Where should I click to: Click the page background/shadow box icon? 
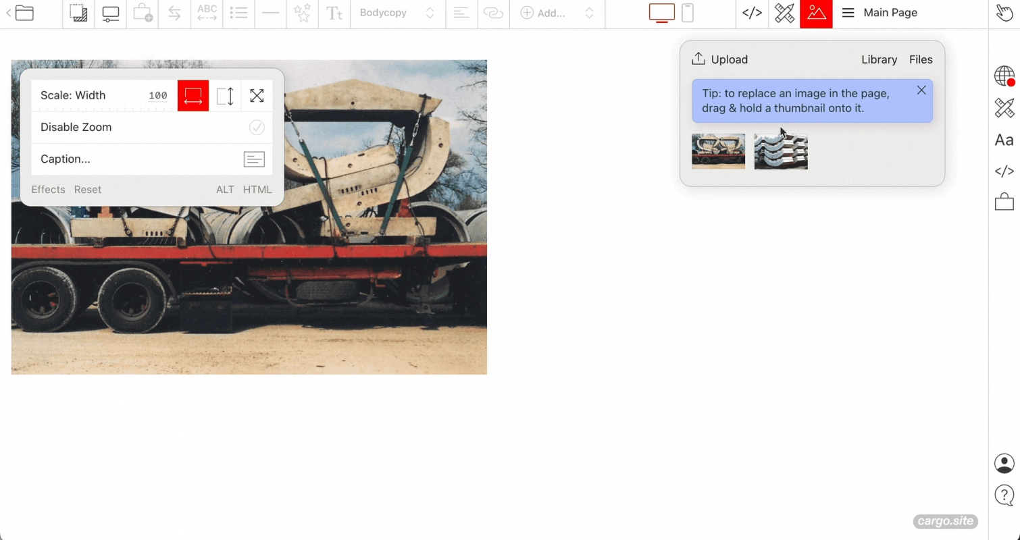(x=78, y=13)
